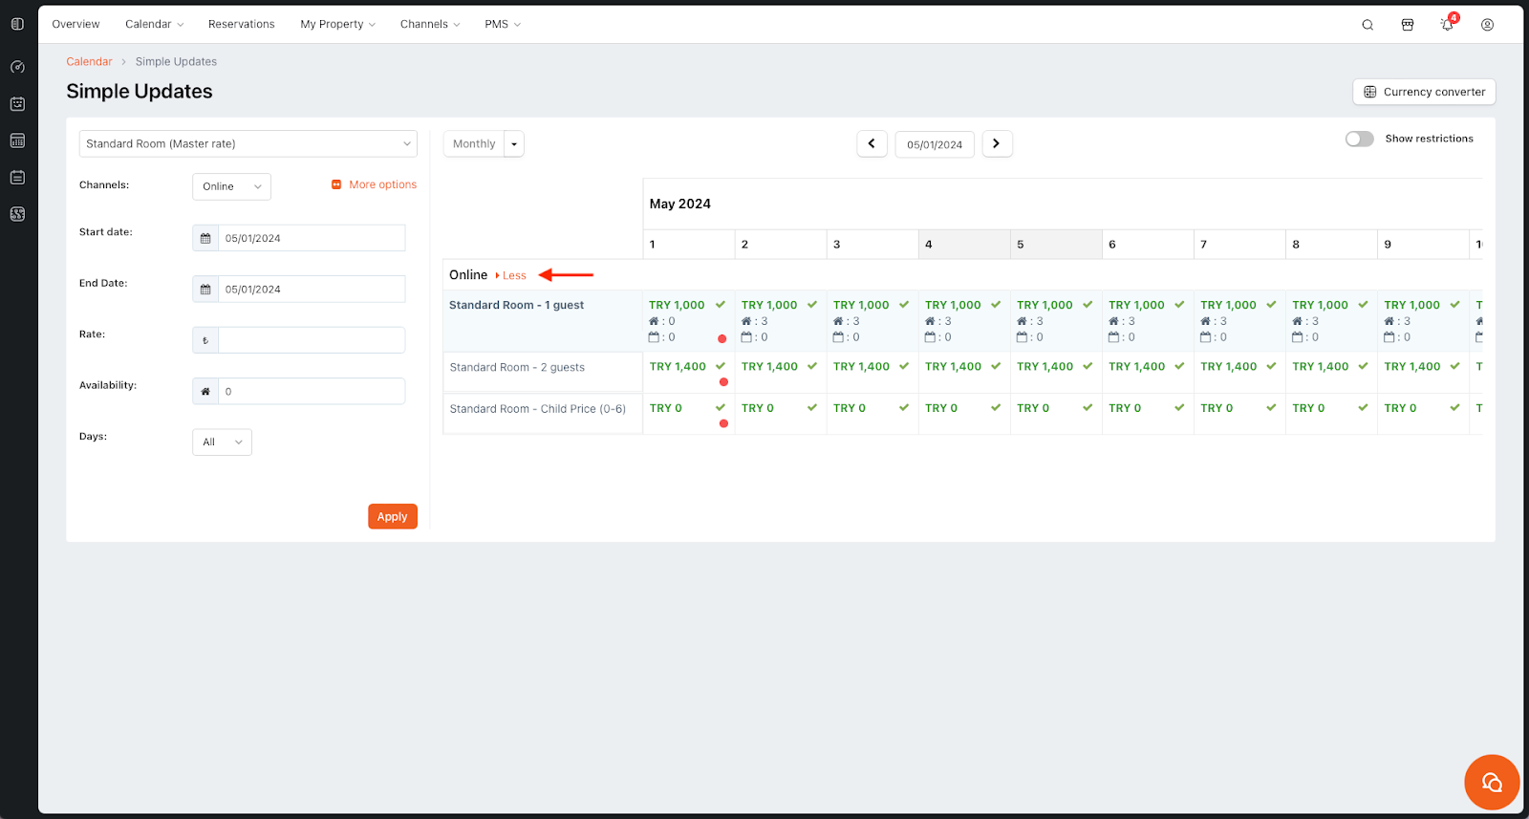The height and width of the screenshot is (819, 1529).
Task: Open the user account profile icon
Action: pos(1487,25)
